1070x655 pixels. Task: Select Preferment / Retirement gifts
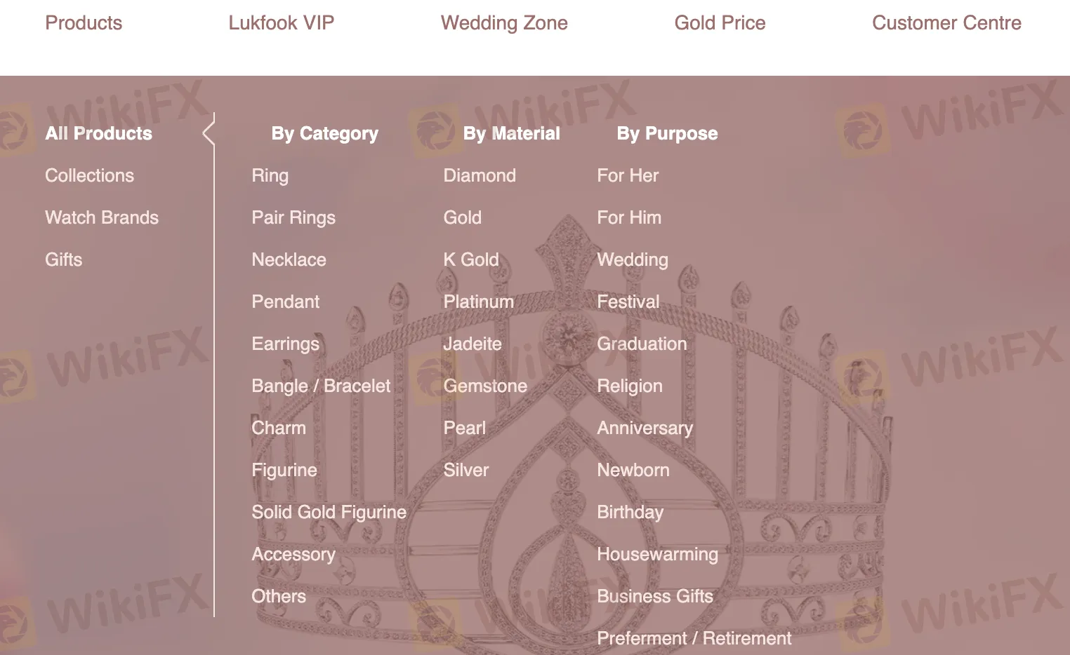pos(694,638)
